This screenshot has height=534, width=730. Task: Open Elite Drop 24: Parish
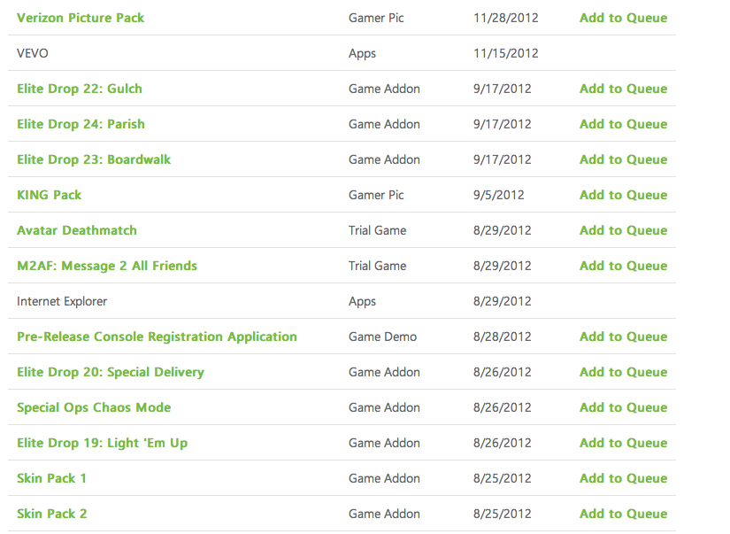(81, 124)
